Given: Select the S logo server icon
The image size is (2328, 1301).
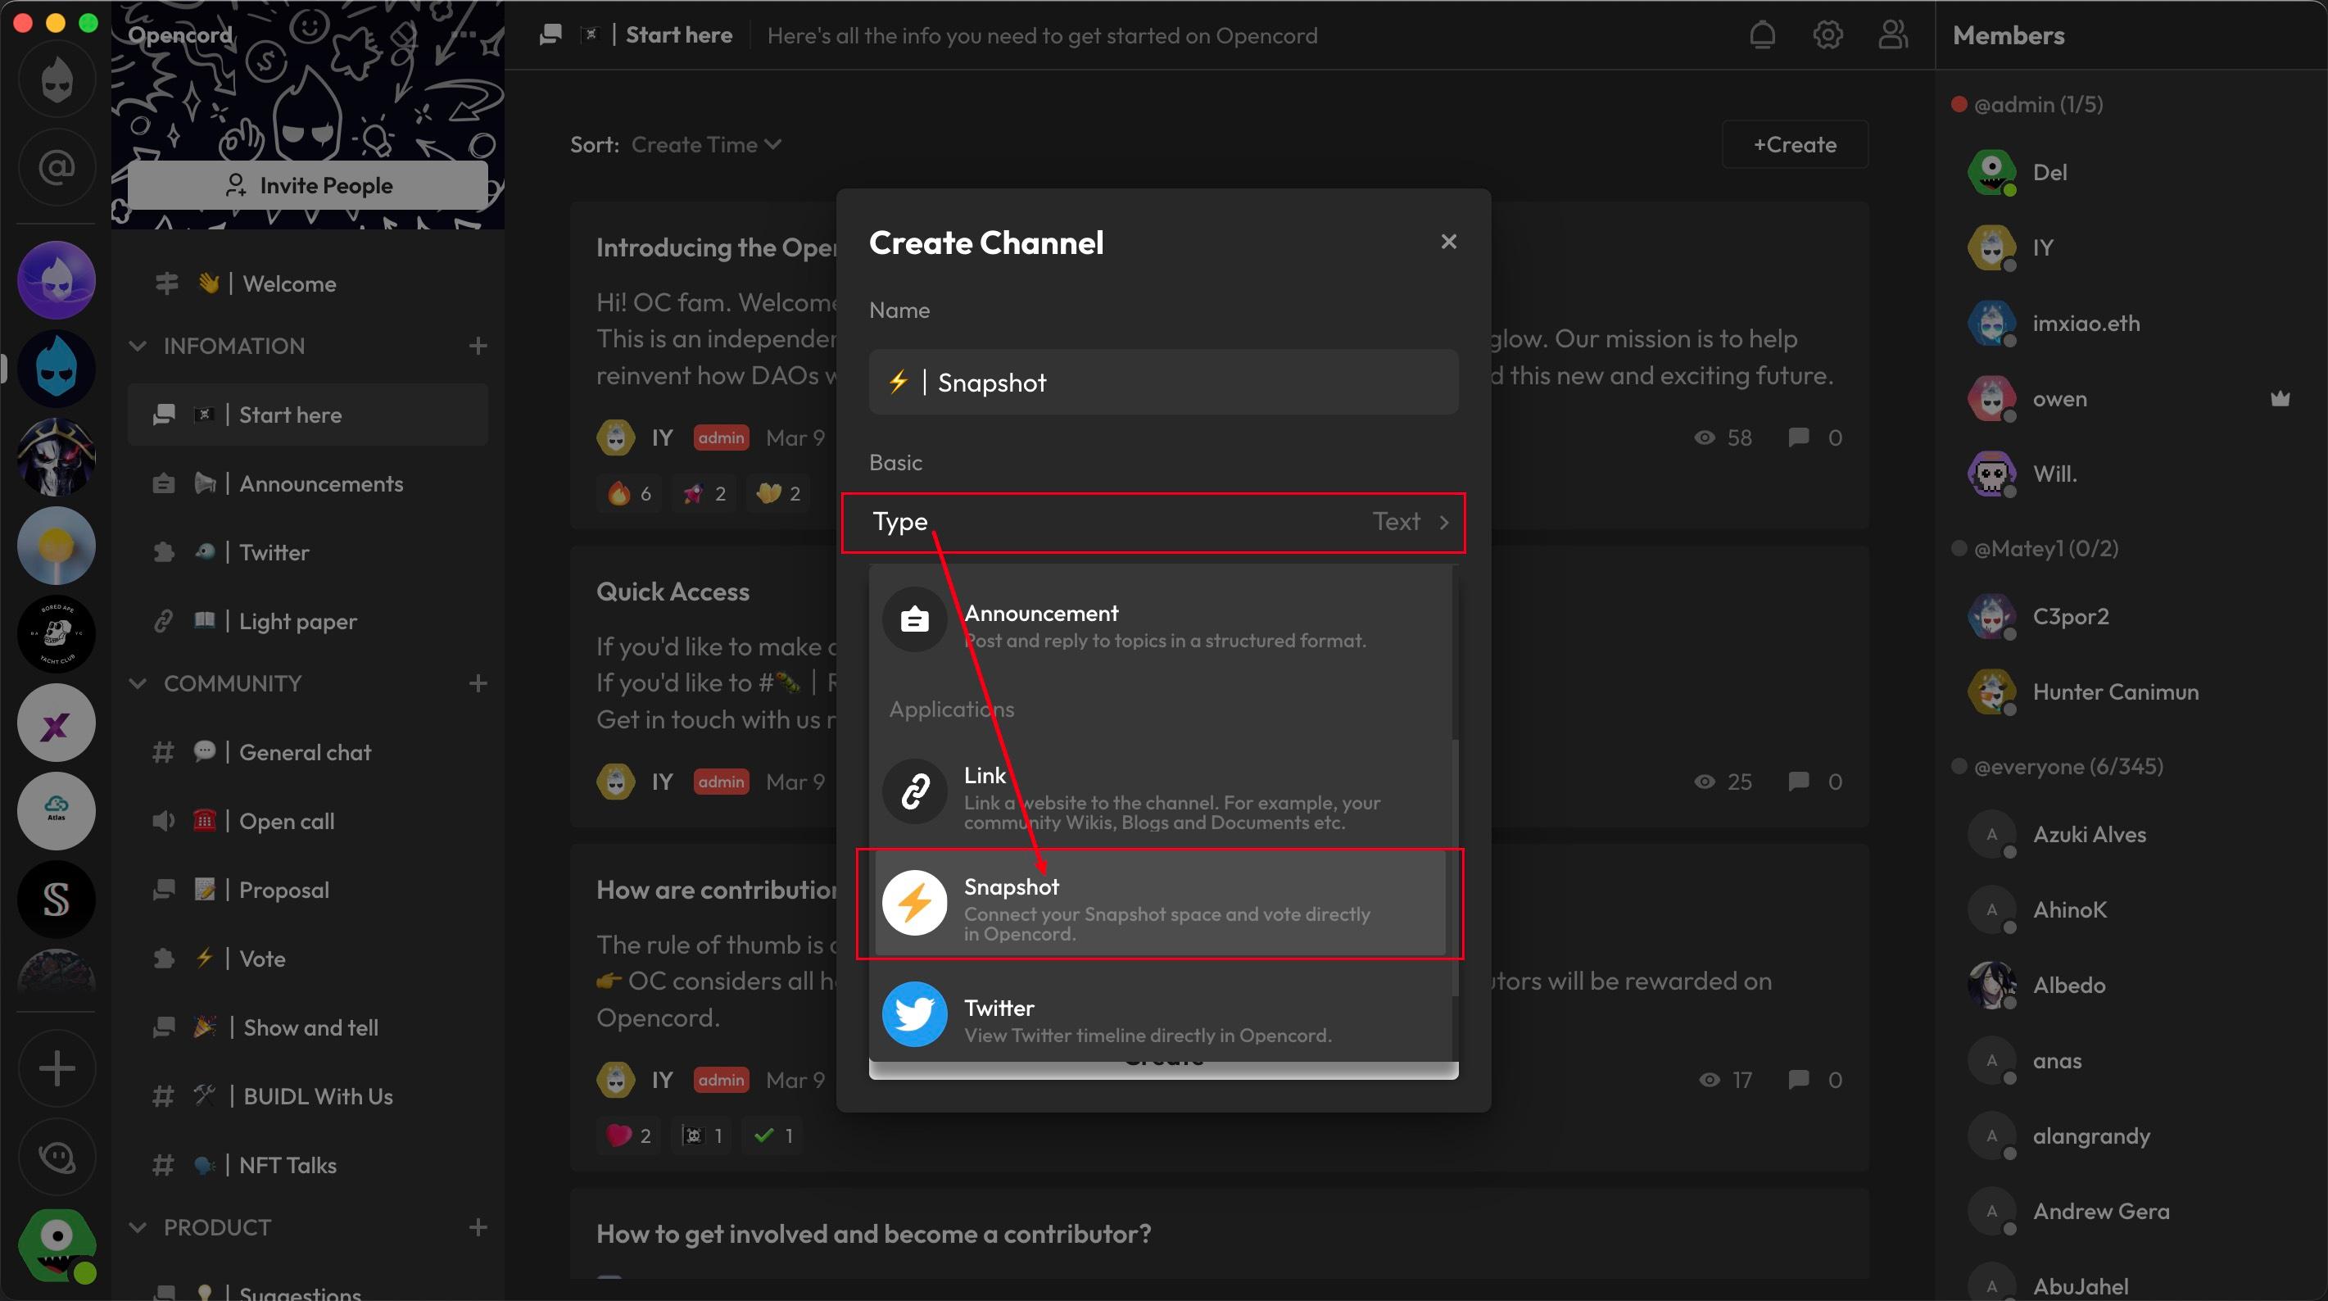Looking at the screenshot, I should click(57, 899).
